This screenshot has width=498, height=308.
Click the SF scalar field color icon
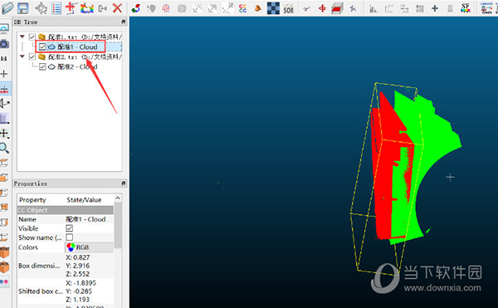coord(466,8)
